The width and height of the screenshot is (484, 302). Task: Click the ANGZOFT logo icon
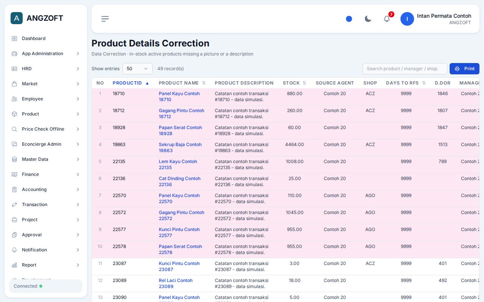coord(17,18)
